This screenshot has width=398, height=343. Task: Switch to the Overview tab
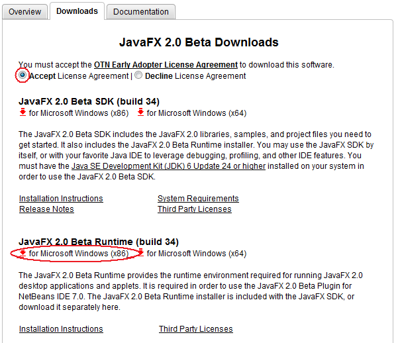[25, 11]
